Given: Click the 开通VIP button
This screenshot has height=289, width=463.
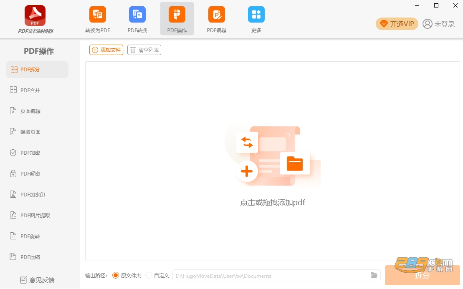Looking at the screenshot, I should coord(397,24).
